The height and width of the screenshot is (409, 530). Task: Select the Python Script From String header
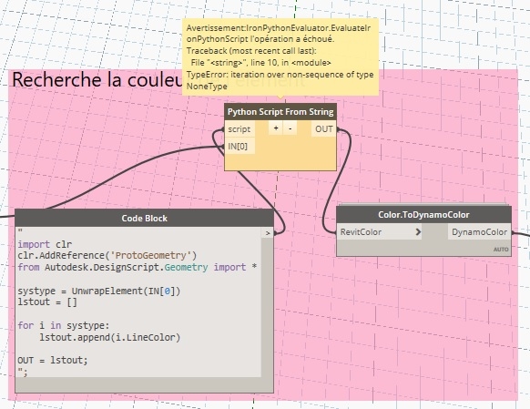tap(280, 112)
